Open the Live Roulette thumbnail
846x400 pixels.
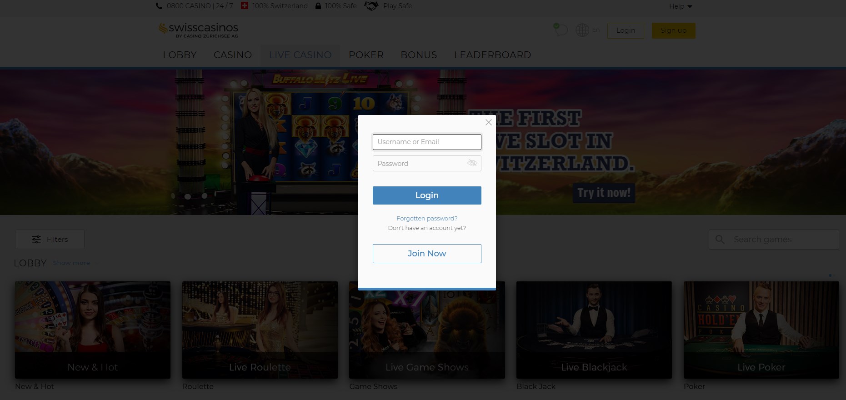(260, 330)
